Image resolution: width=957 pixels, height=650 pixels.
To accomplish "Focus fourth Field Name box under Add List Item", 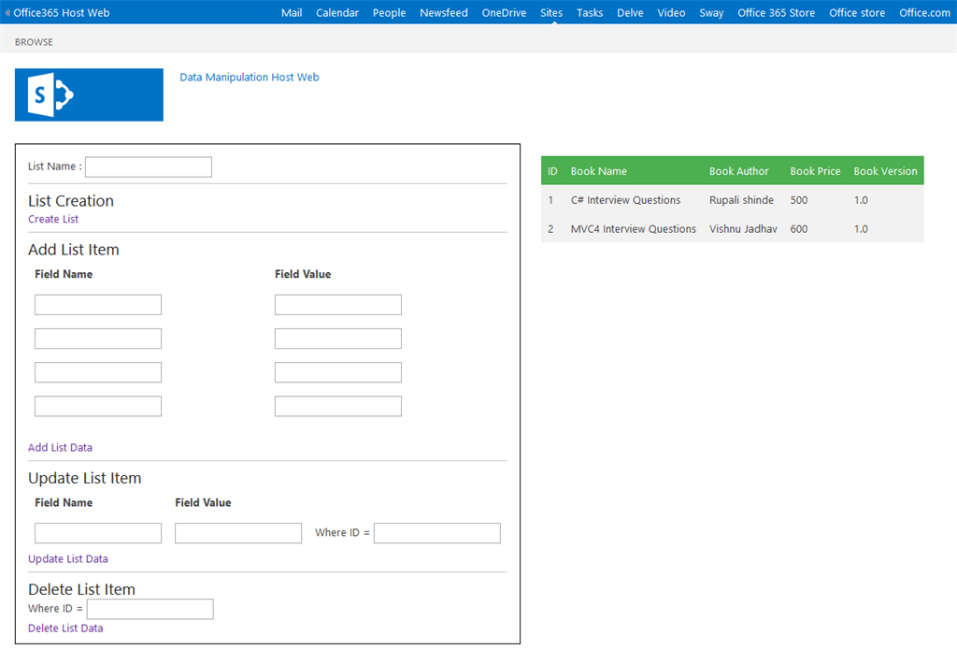I will click(98, 406).
